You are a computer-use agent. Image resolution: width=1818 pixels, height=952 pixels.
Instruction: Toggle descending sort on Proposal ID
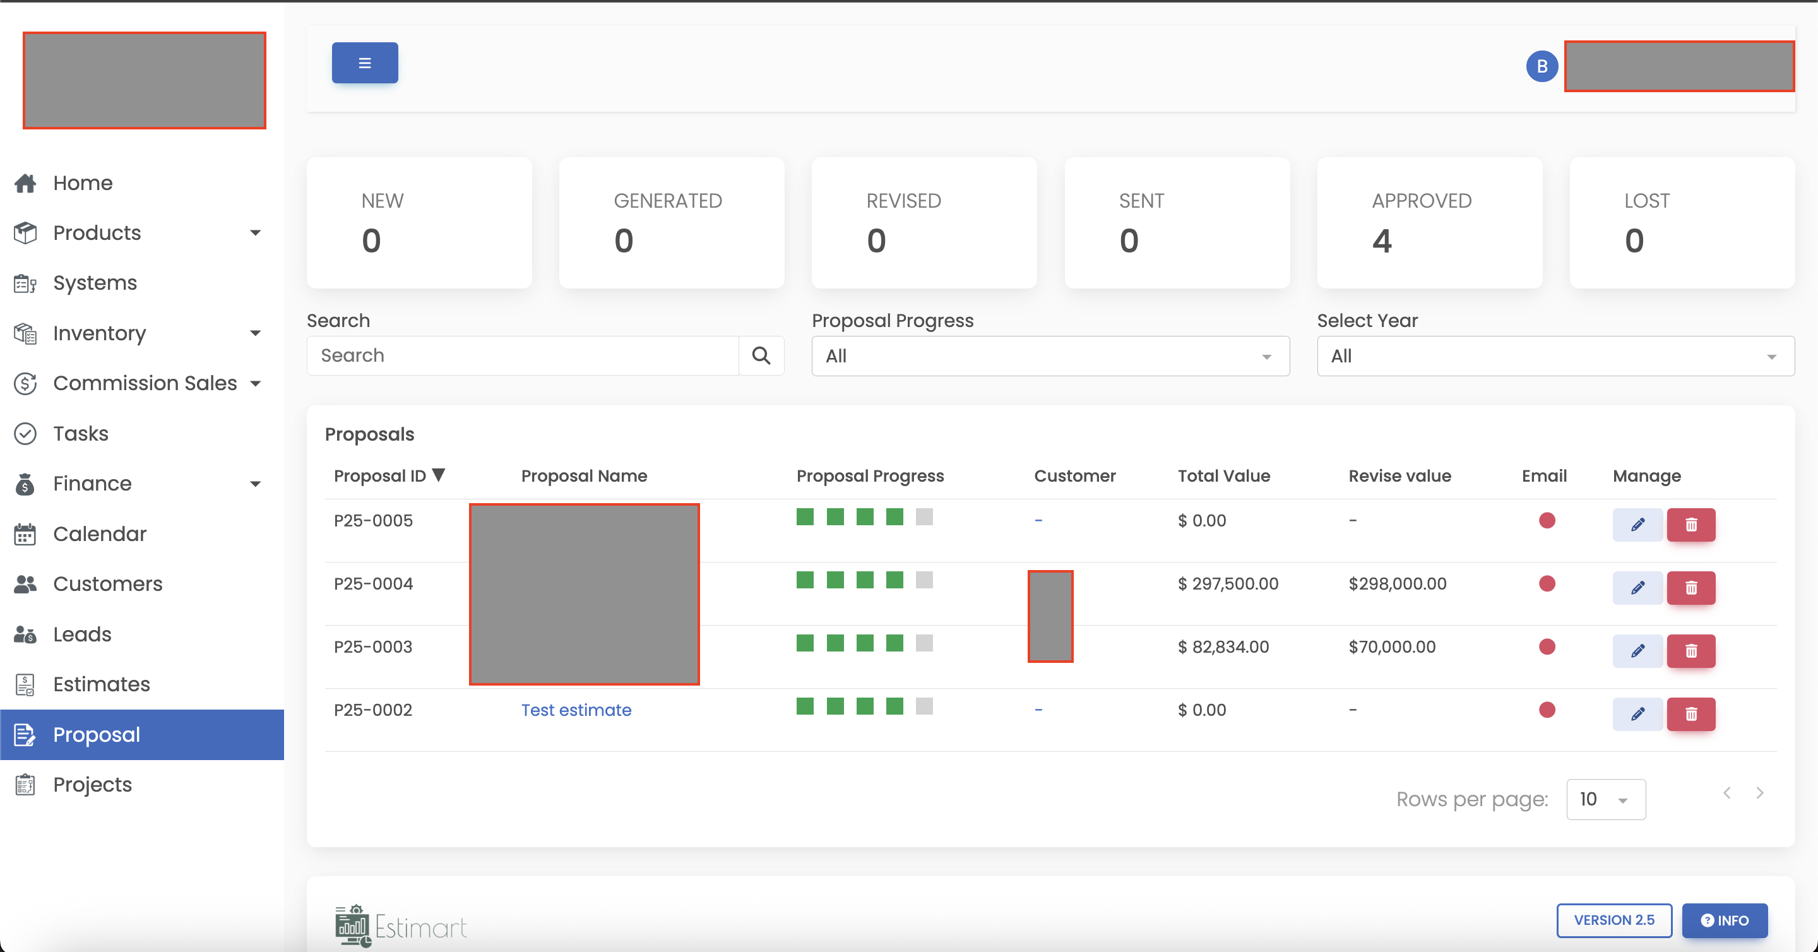coord(440,474)
